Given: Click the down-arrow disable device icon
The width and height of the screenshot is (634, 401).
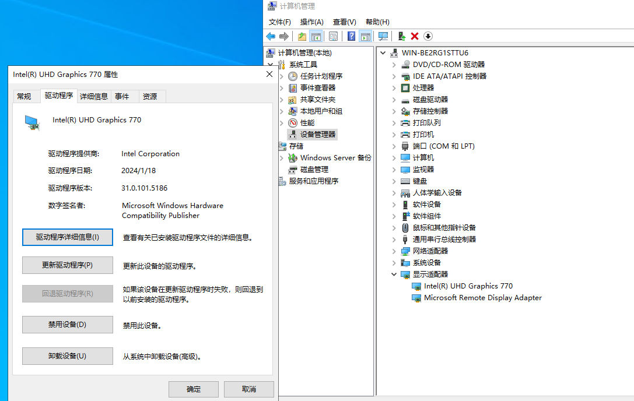Looking at the screenshot, I should point(428,36).
